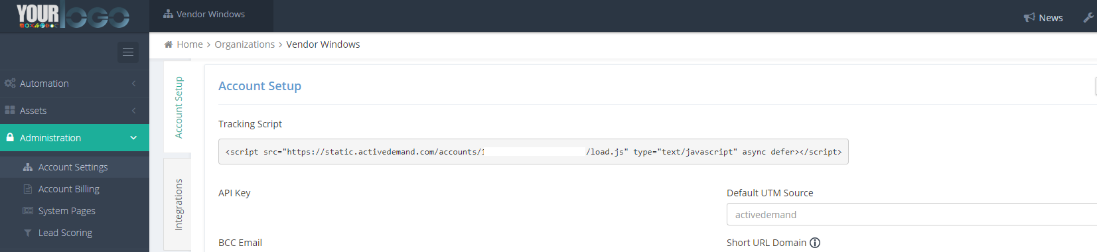Go to Organizations via breadcrumb
Screen dimensions: 1097x252
(245, 44)
